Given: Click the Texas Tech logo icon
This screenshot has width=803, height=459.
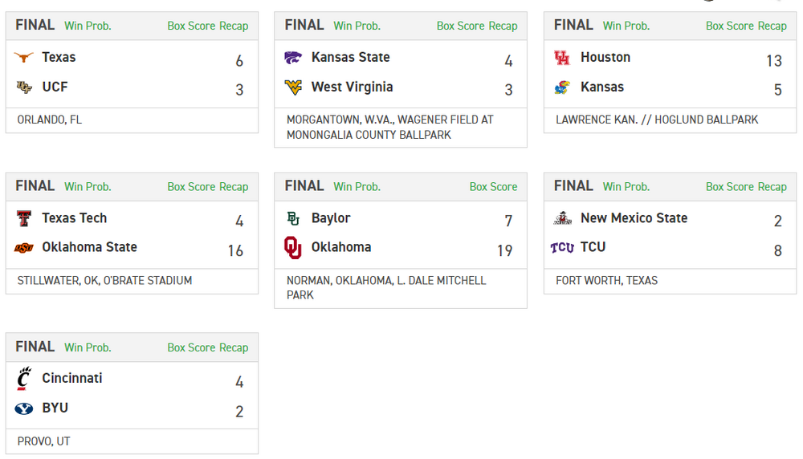Looking at the screenshot, I should point(24,218).
